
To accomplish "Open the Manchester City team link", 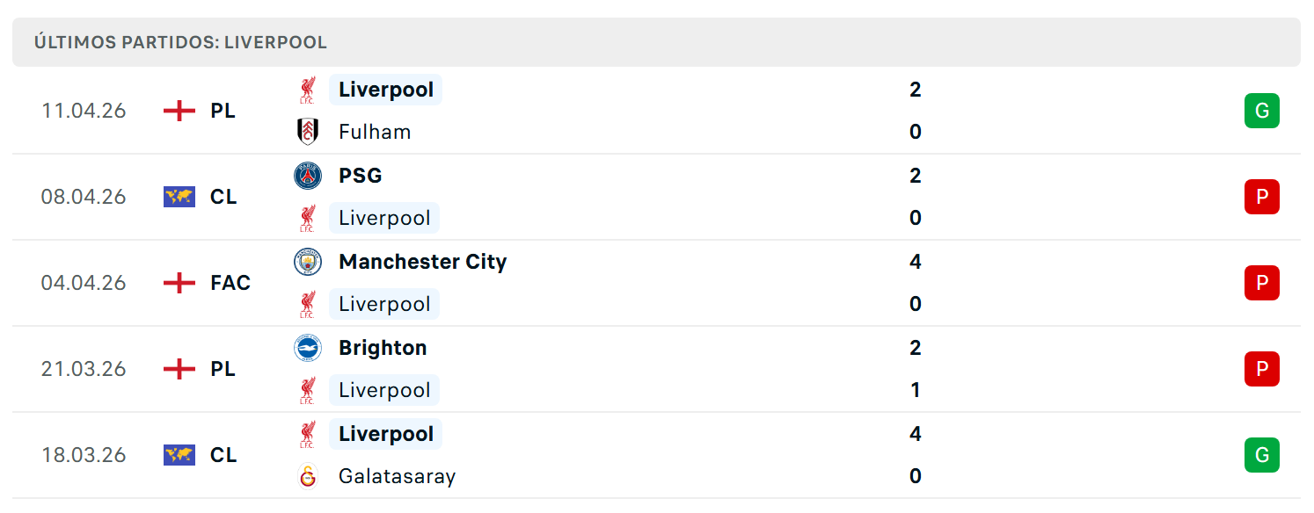I will (423, 262).
